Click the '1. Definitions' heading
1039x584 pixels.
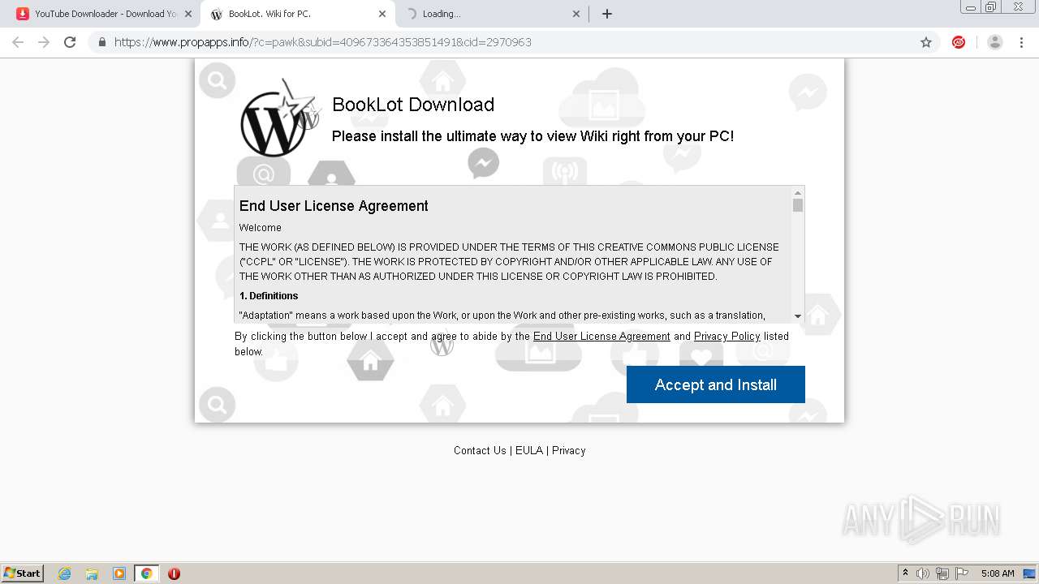pyautogui.click(x=269, y=296)
